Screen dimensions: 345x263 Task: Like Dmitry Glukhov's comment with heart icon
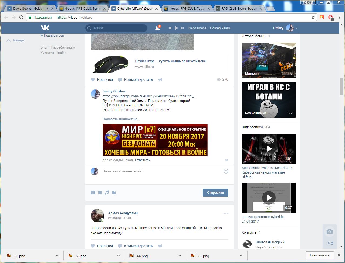click(x=226, y=160)
